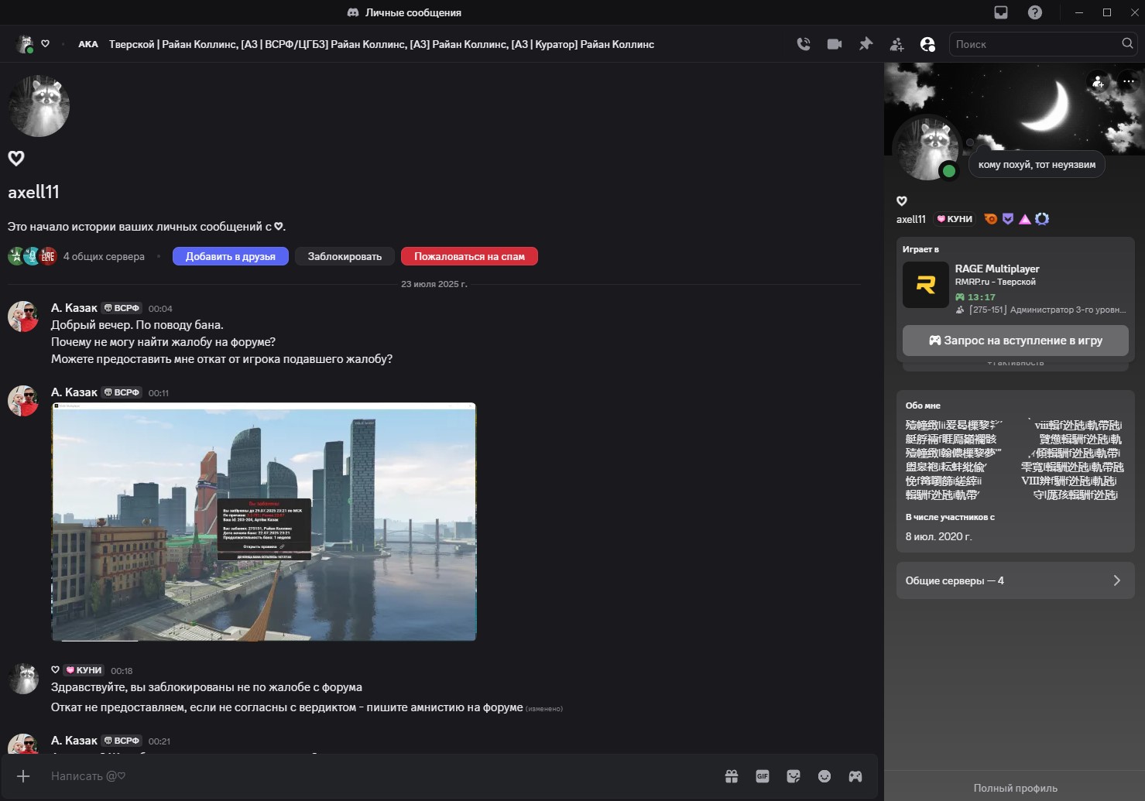Add friends to this DM
Viewport: 1145px width, 801px height.
(896, 44)
